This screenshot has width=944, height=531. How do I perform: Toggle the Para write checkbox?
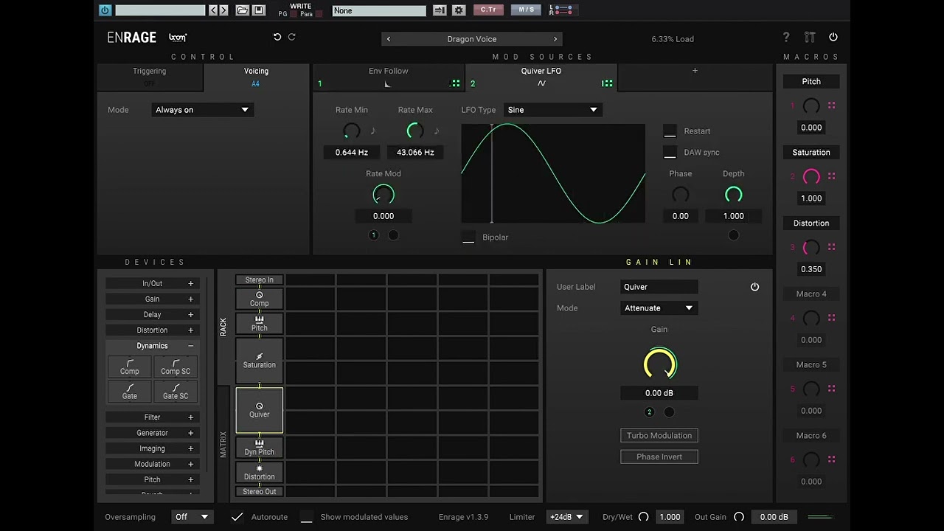tap(319, 14)
